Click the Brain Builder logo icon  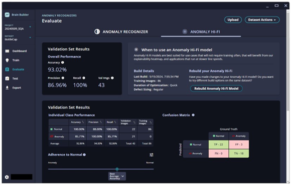[7, 15]
